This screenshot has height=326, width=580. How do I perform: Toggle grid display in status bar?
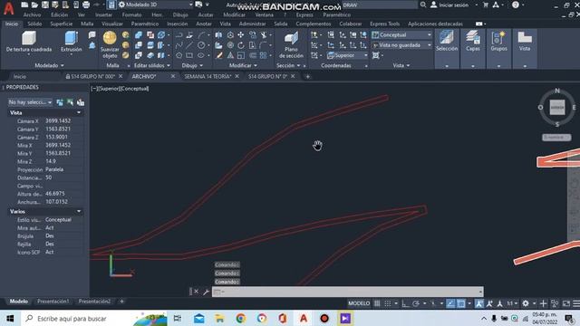point(377,303)
